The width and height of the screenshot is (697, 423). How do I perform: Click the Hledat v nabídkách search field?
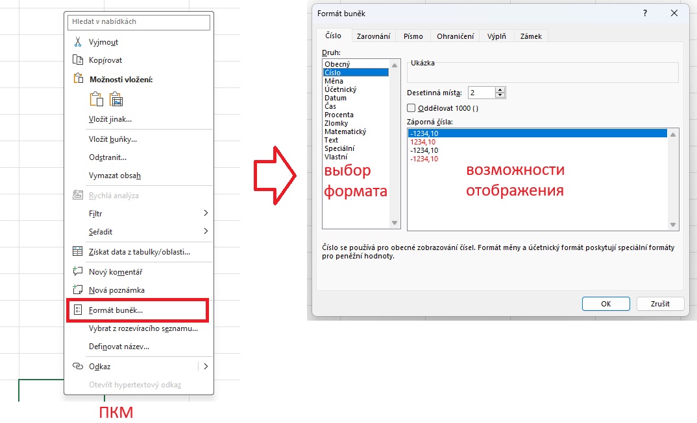(x=139, y=22)
